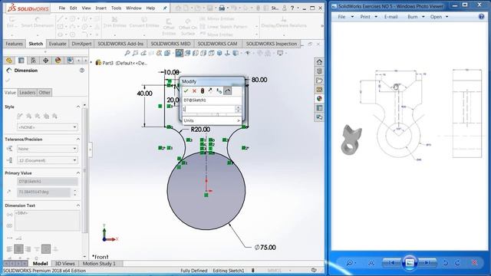Select left justify text button in Dimension Text

pyautogui.click(x=9, y=249)
